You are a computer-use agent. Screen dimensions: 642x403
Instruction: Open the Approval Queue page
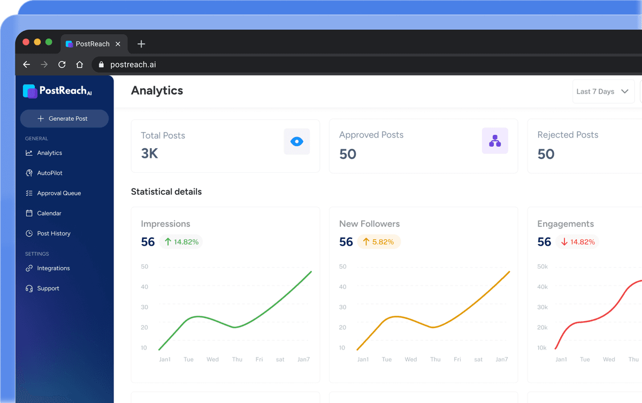59,193
